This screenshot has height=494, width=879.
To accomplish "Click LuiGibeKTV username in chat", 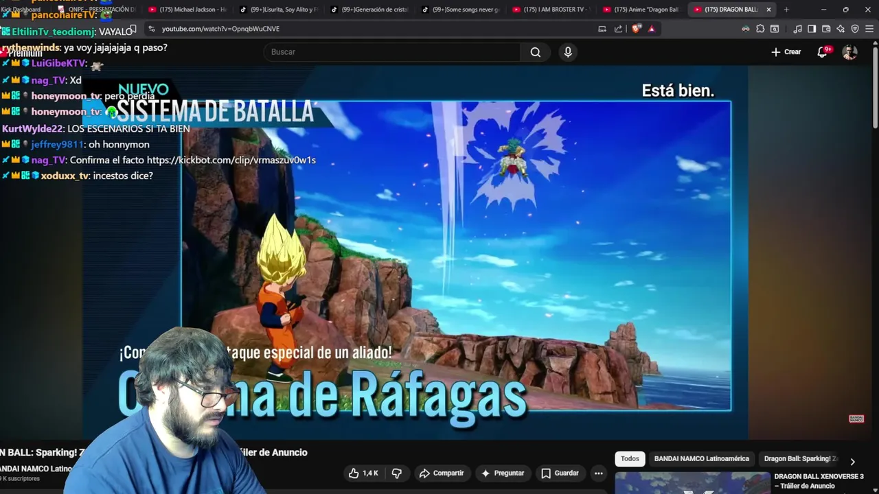I will [x=58, y=63].
